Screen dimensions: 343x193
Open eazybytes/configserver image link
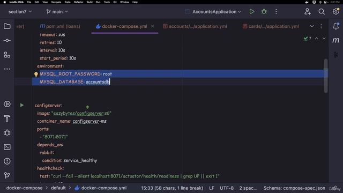point(78,113)
